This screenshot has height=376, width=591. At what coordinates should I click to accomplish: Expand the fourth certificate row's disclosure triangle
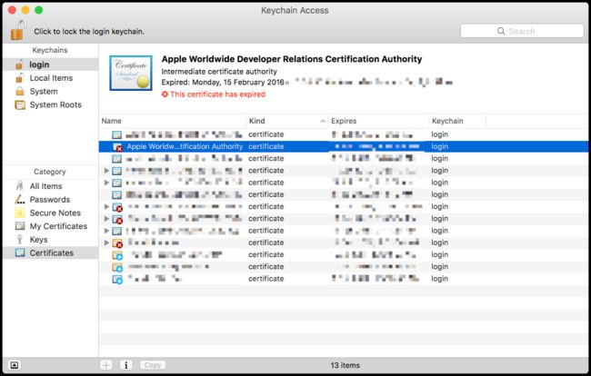coord(106,171)
